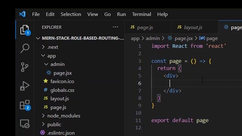Switch to the page.js editor tab

click(148, 27)
